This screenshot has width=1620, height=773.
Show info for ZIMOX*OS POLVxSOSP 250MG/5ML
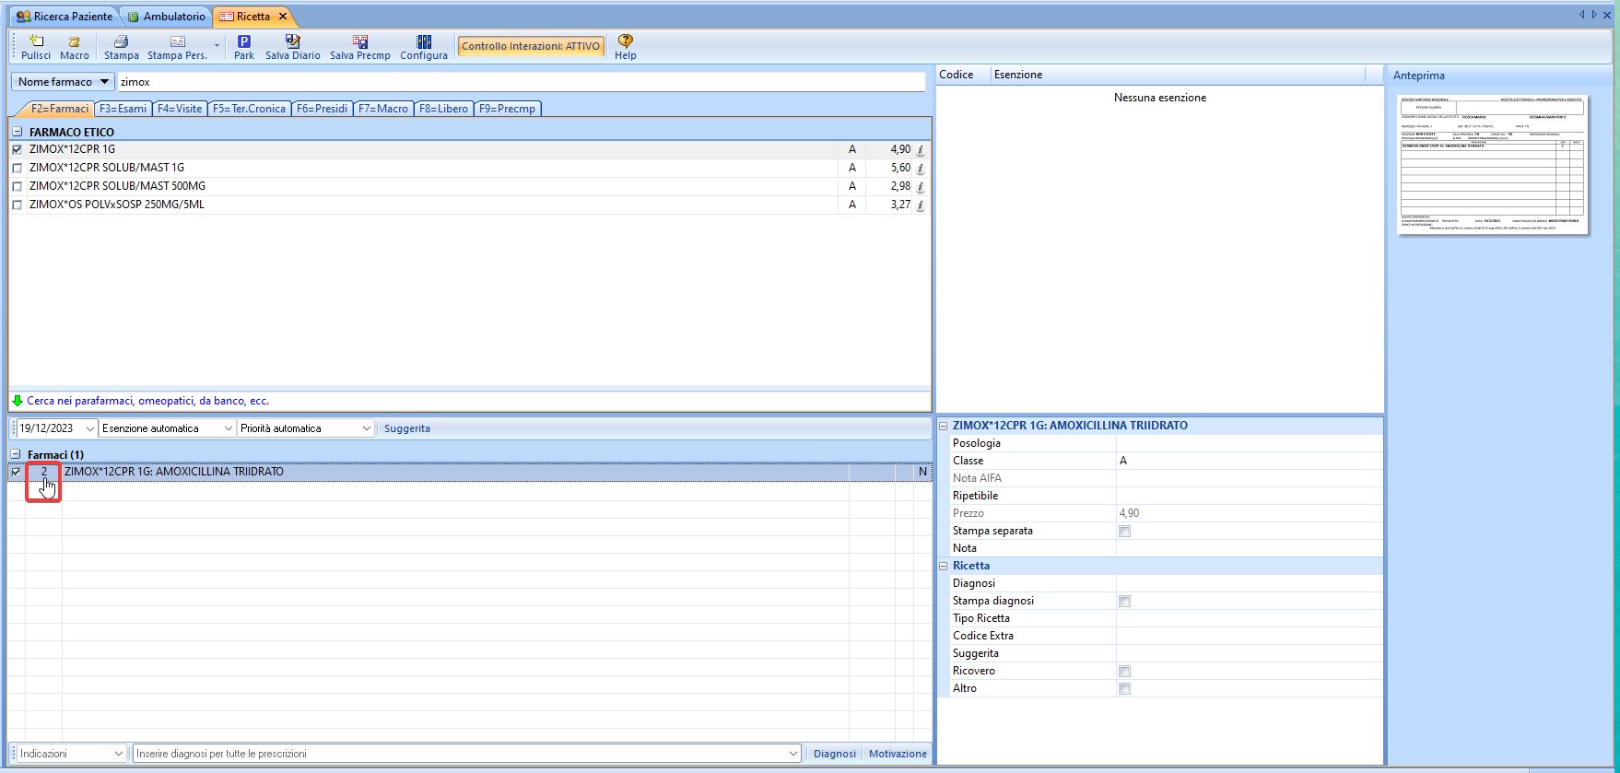click(920, 205)
